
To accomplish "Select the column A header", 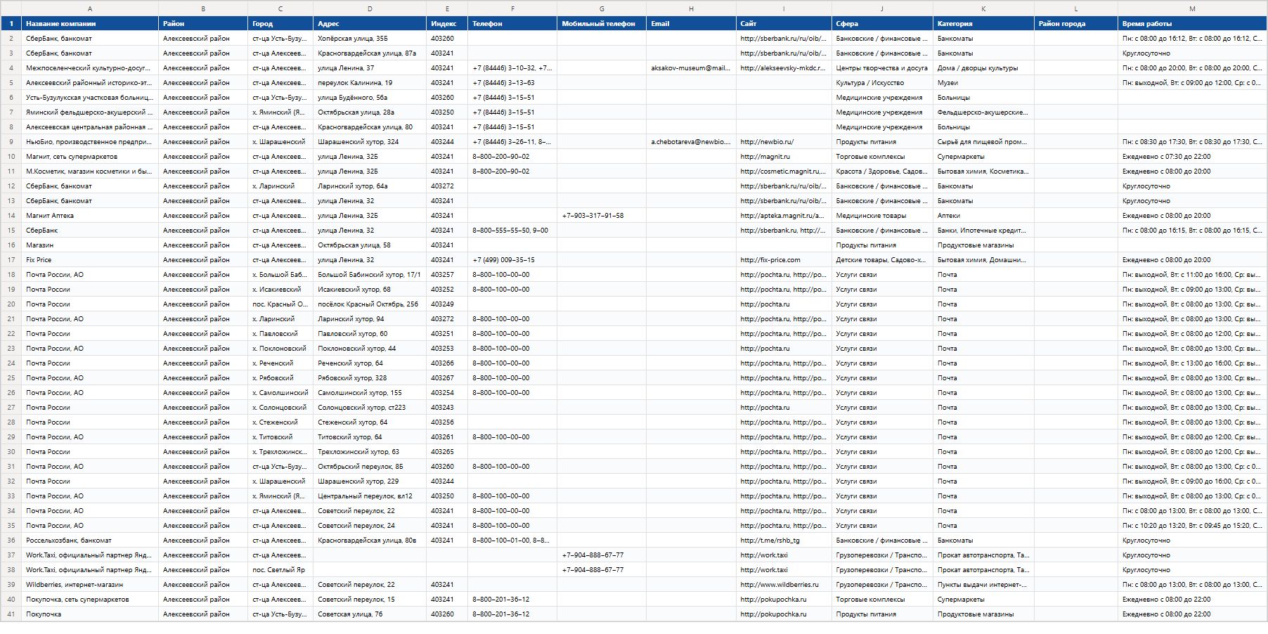I will pyautogui.click(x=90, y=8).
